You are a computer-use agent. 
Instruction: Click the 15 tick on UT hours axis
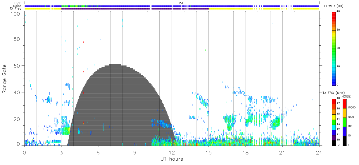209,152
